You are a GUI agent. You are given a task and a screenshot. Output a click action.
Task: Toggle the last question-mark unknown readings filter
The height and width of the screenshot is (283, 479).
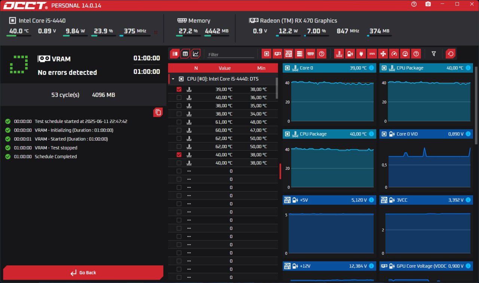[416, 54]
